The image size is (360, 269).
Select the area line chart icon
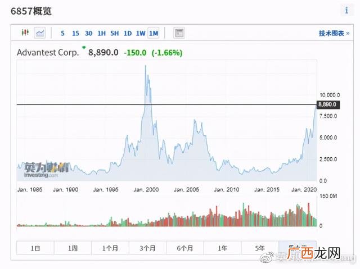pos(40,33)
